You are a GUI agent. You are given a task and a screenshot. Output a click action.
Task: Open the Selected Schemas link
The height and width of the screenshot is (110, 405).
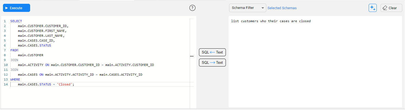(282, 8)
